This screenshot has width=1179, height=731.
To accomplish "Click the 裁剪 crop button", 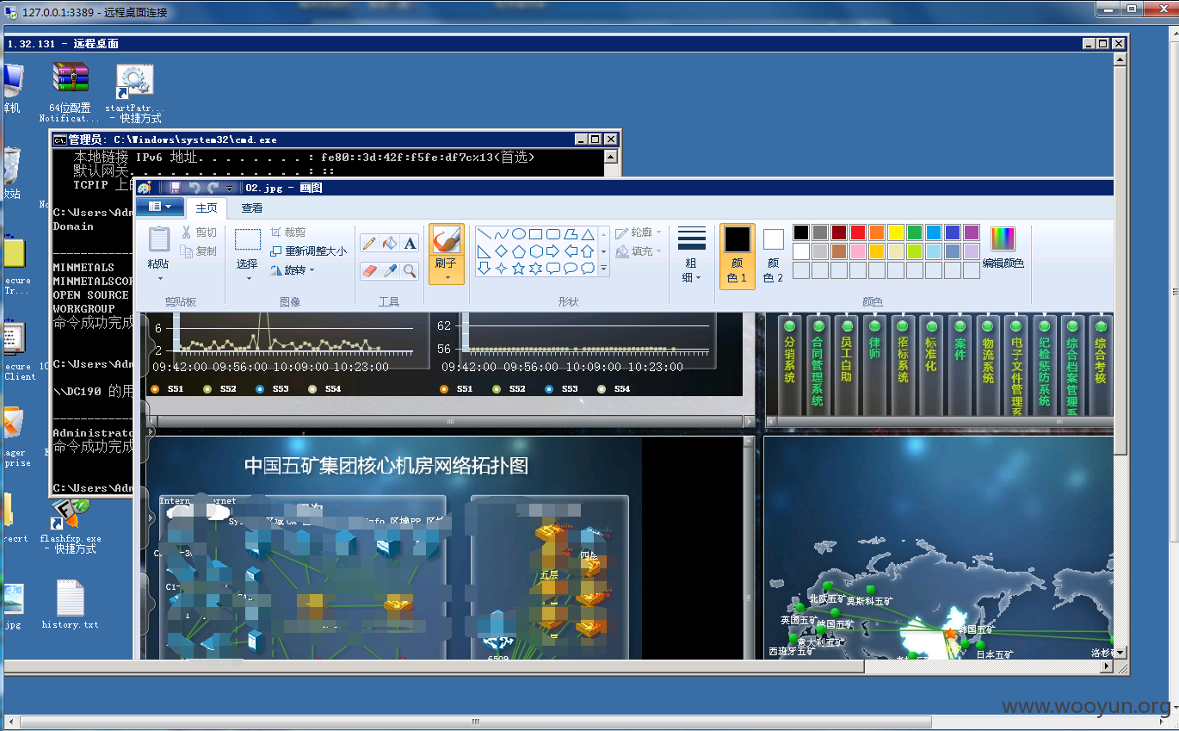I will [x=287, y=232].
